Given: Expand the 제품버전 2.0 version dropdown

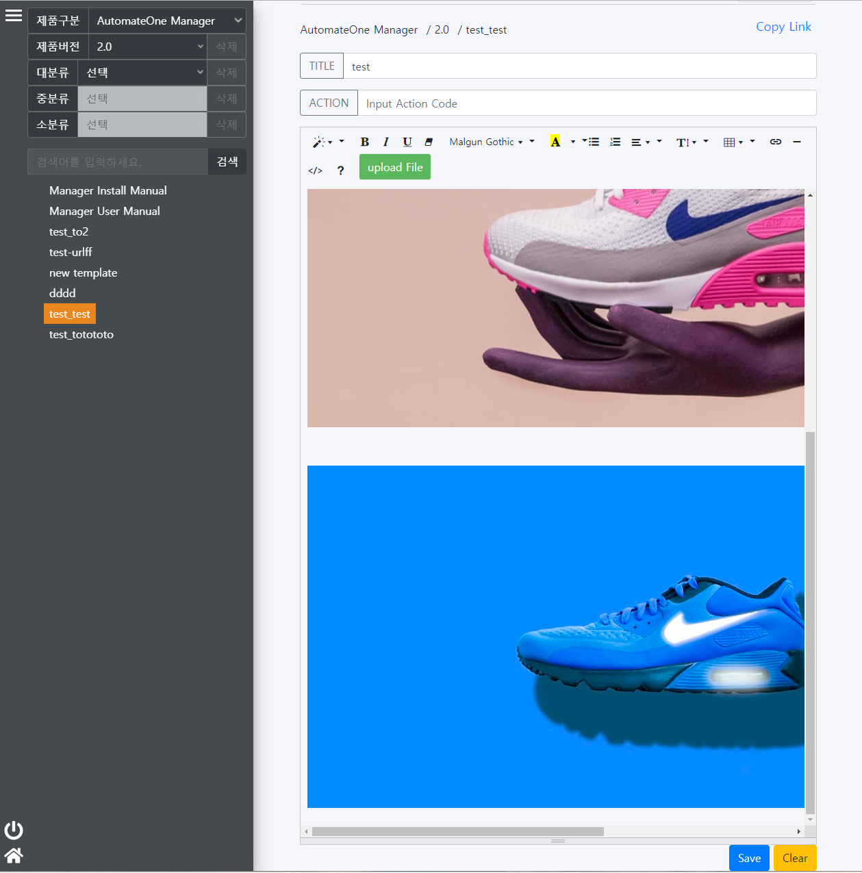Looking at the screenshot, I should coord(147,47).
